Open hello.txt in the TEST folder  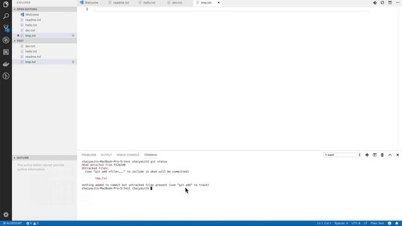coord(45,51)
